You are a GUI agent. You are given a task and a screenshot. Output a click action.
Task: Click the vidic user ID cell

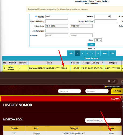12,68
